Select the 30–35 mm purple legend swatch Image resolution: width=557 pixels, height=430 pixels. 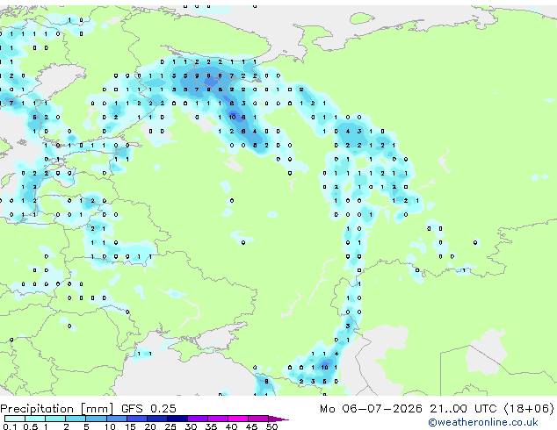[x=198, y=419]
